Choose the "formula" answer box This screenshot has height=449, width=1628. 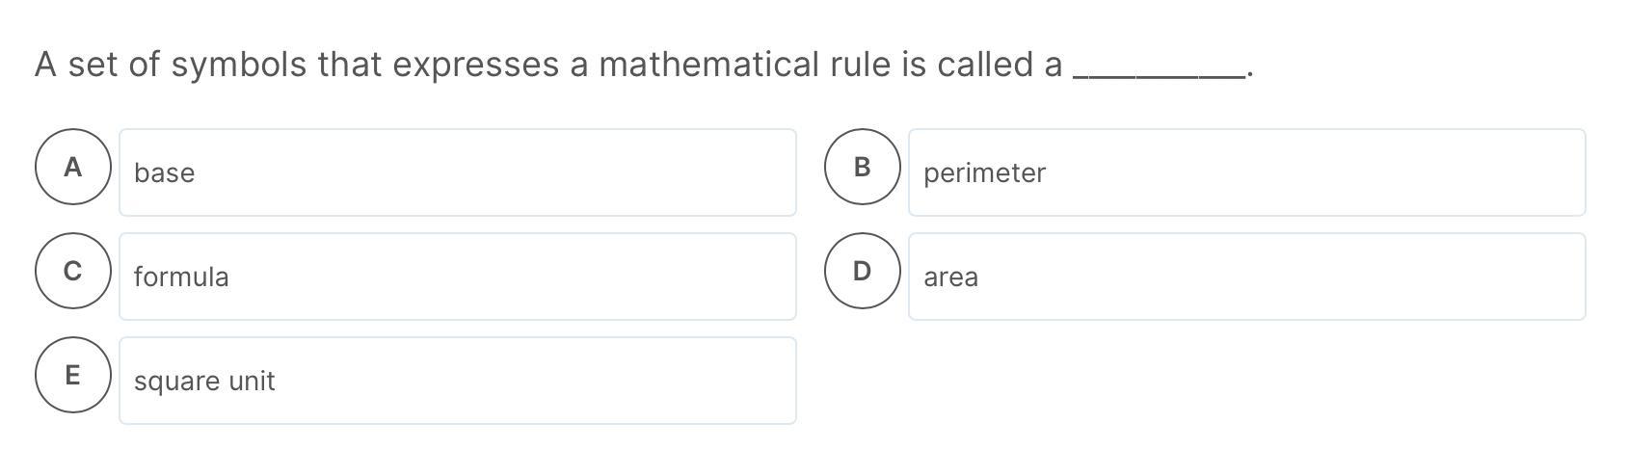click(458, 277)
